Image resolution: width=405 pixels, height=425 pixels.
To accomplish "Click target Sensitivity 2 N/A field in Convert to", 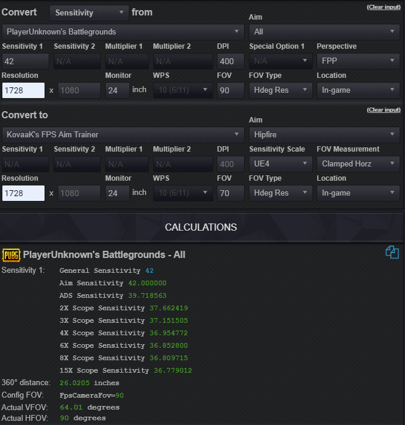I will [77, 164].
